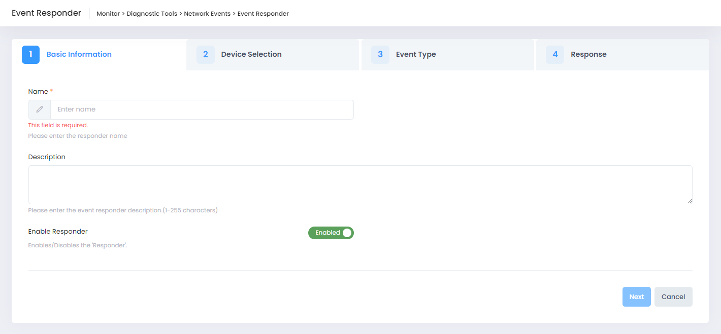Click the step 2 number badge

[205, 55]
